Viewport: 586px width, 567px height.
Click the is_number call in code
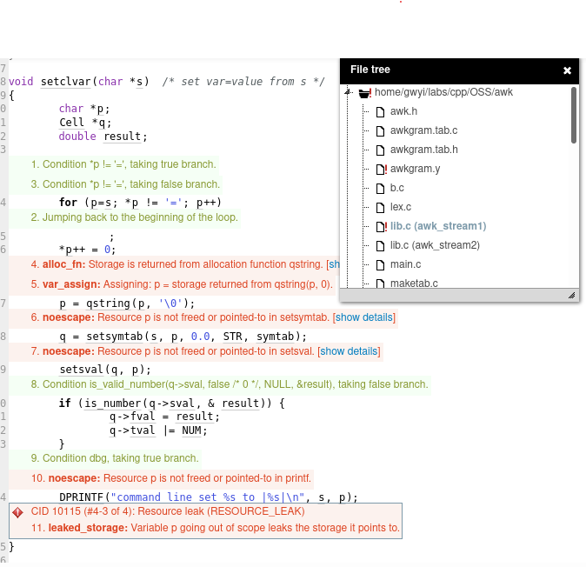(x=112, y=404)
